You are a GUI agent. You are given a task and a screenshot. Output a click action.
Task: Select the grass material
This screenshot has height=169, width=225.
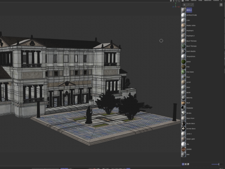(186, 61)
